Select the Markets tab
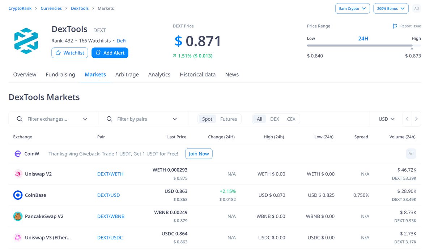434x251 pixels. 95,74
